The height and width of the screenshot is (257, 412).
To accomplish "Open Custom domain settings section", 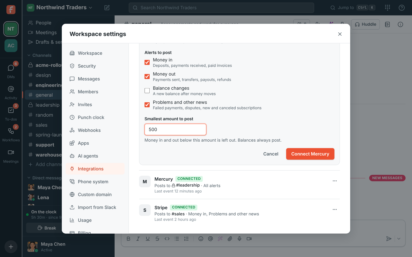I will (x=95, y=195).
